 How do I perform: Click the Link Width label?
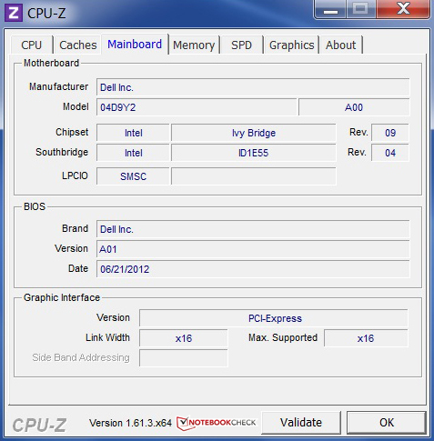click(107, 337)
